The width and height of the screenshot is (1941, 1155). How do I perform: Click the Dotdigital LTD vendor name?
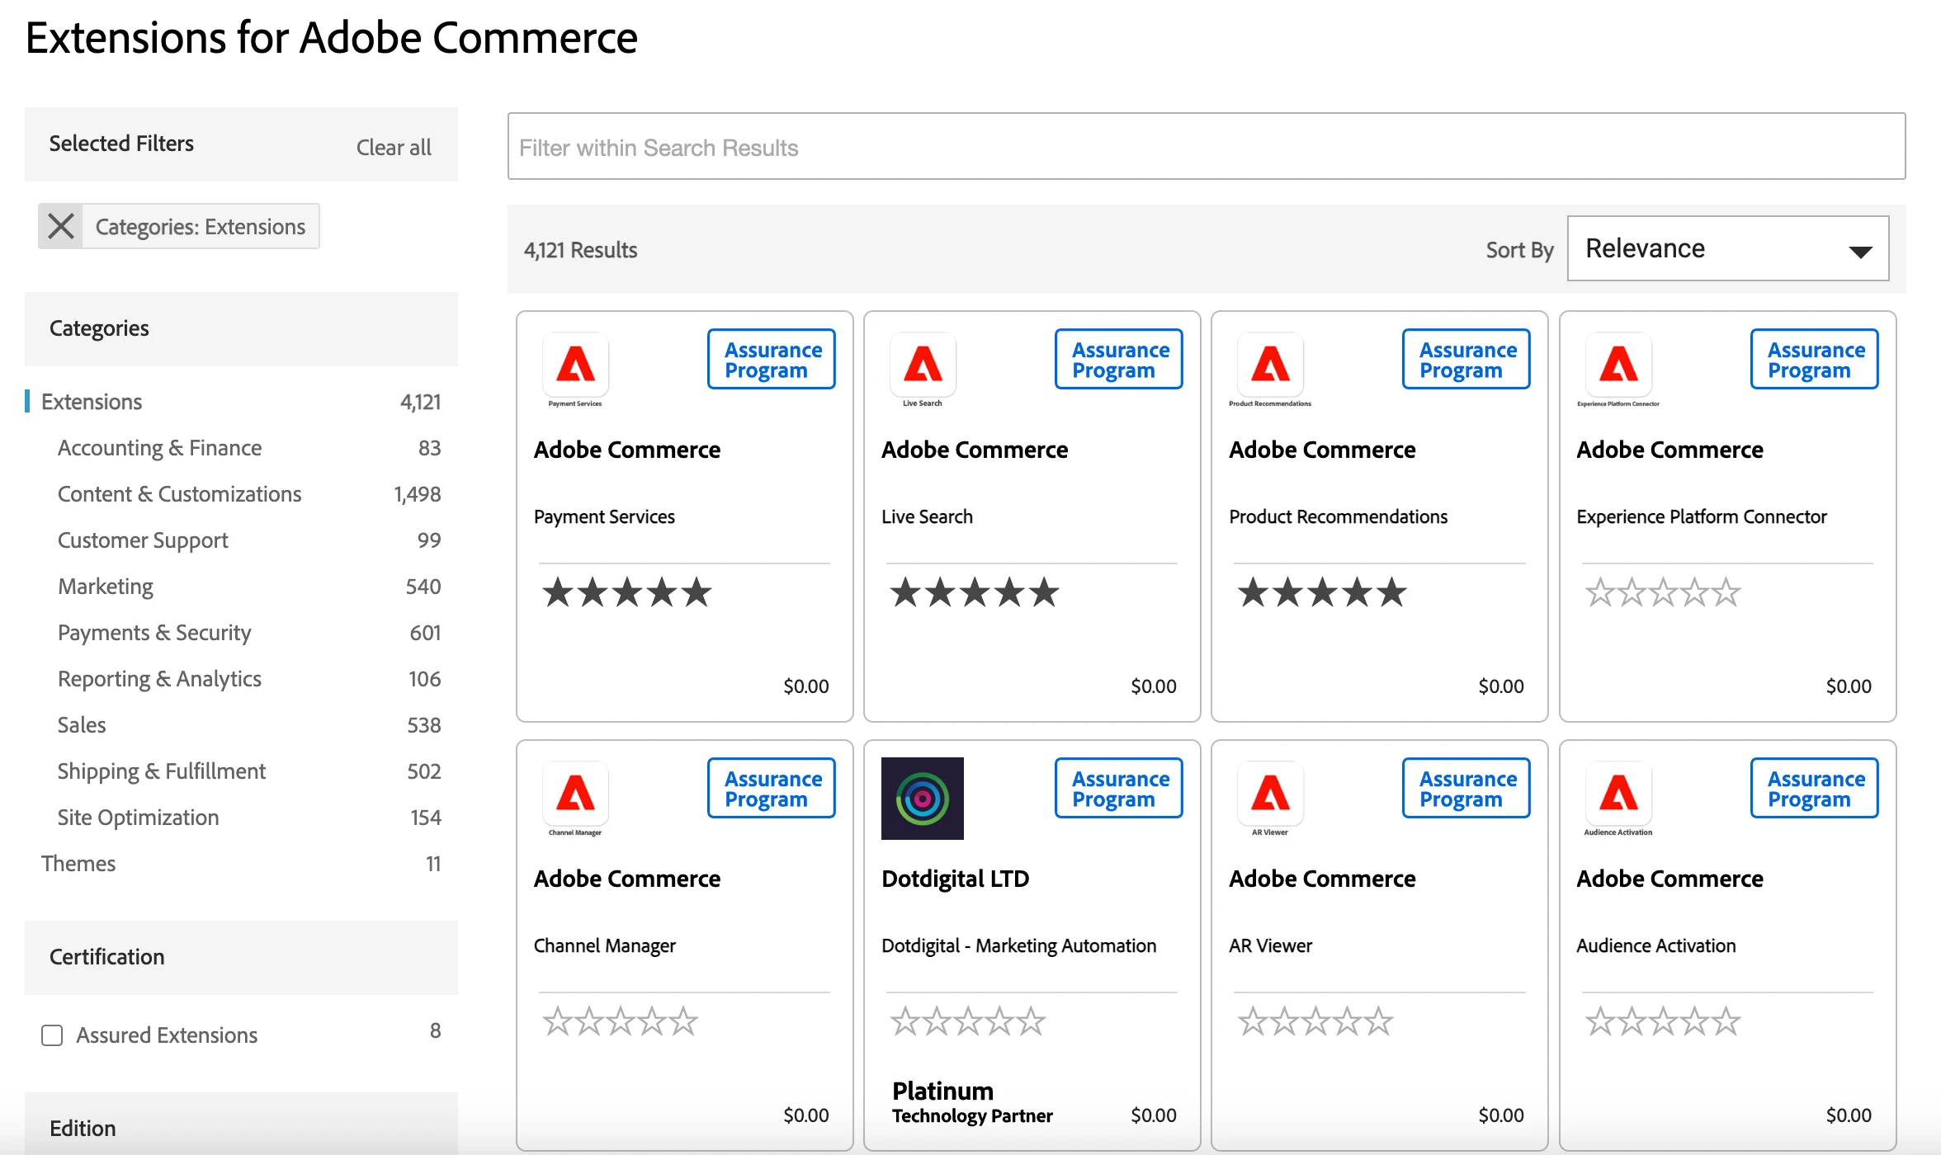pos(955,879)
